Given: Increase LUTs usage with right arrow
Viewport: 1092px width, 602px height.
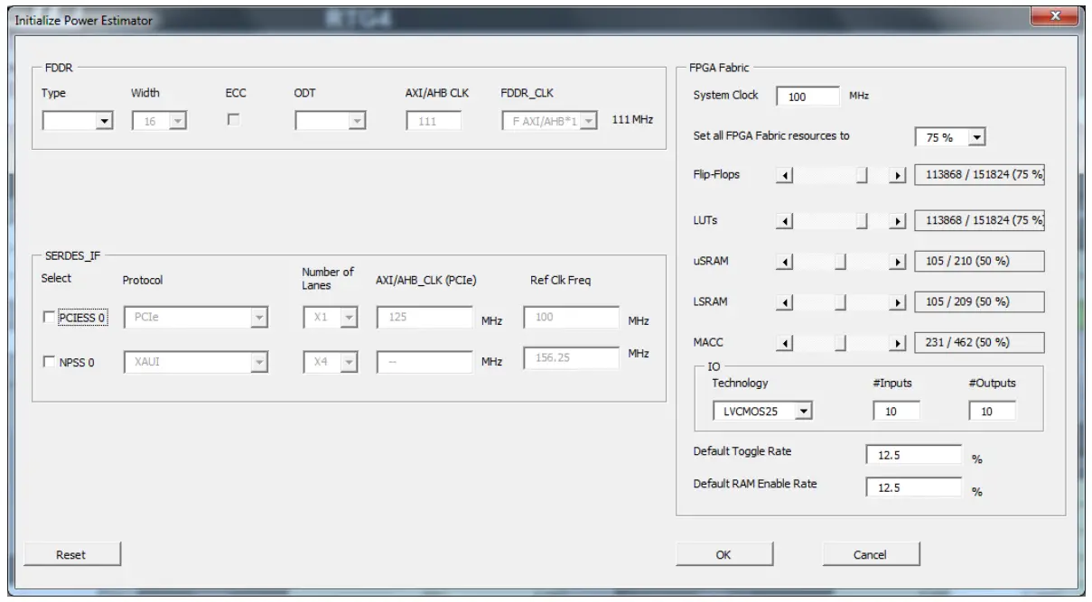Looking at the screenshot, I should coord(900,219).
